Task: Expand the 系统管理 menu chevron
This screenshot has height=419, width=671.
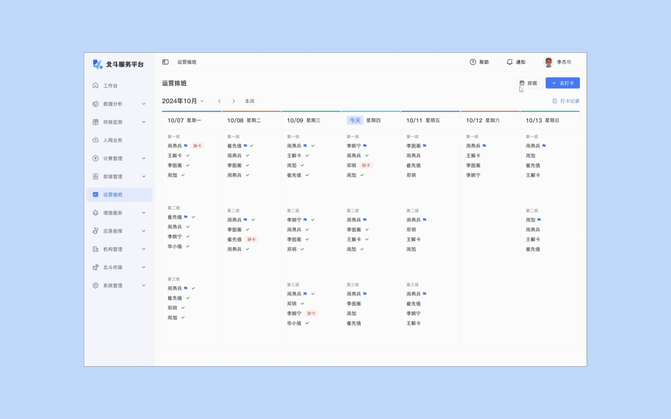Action: [x=144, y=285]
